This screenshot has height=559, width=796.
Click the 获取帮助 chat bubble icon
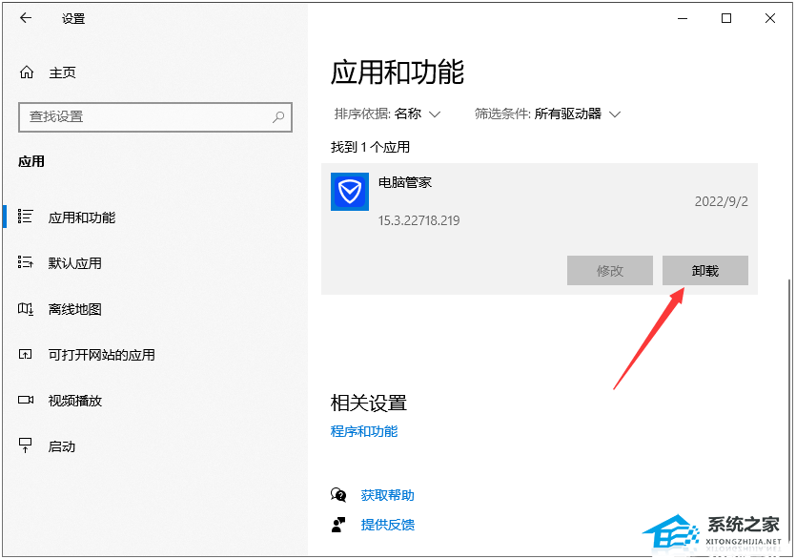(338, 494)
